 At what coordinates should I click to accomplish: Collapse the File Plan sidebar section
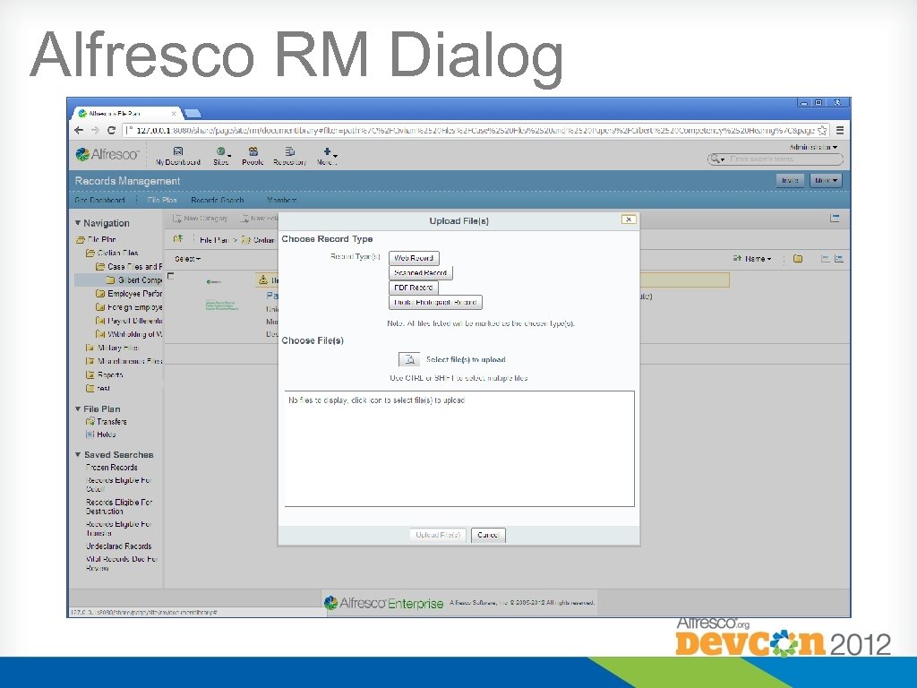(x=98, y=408)
